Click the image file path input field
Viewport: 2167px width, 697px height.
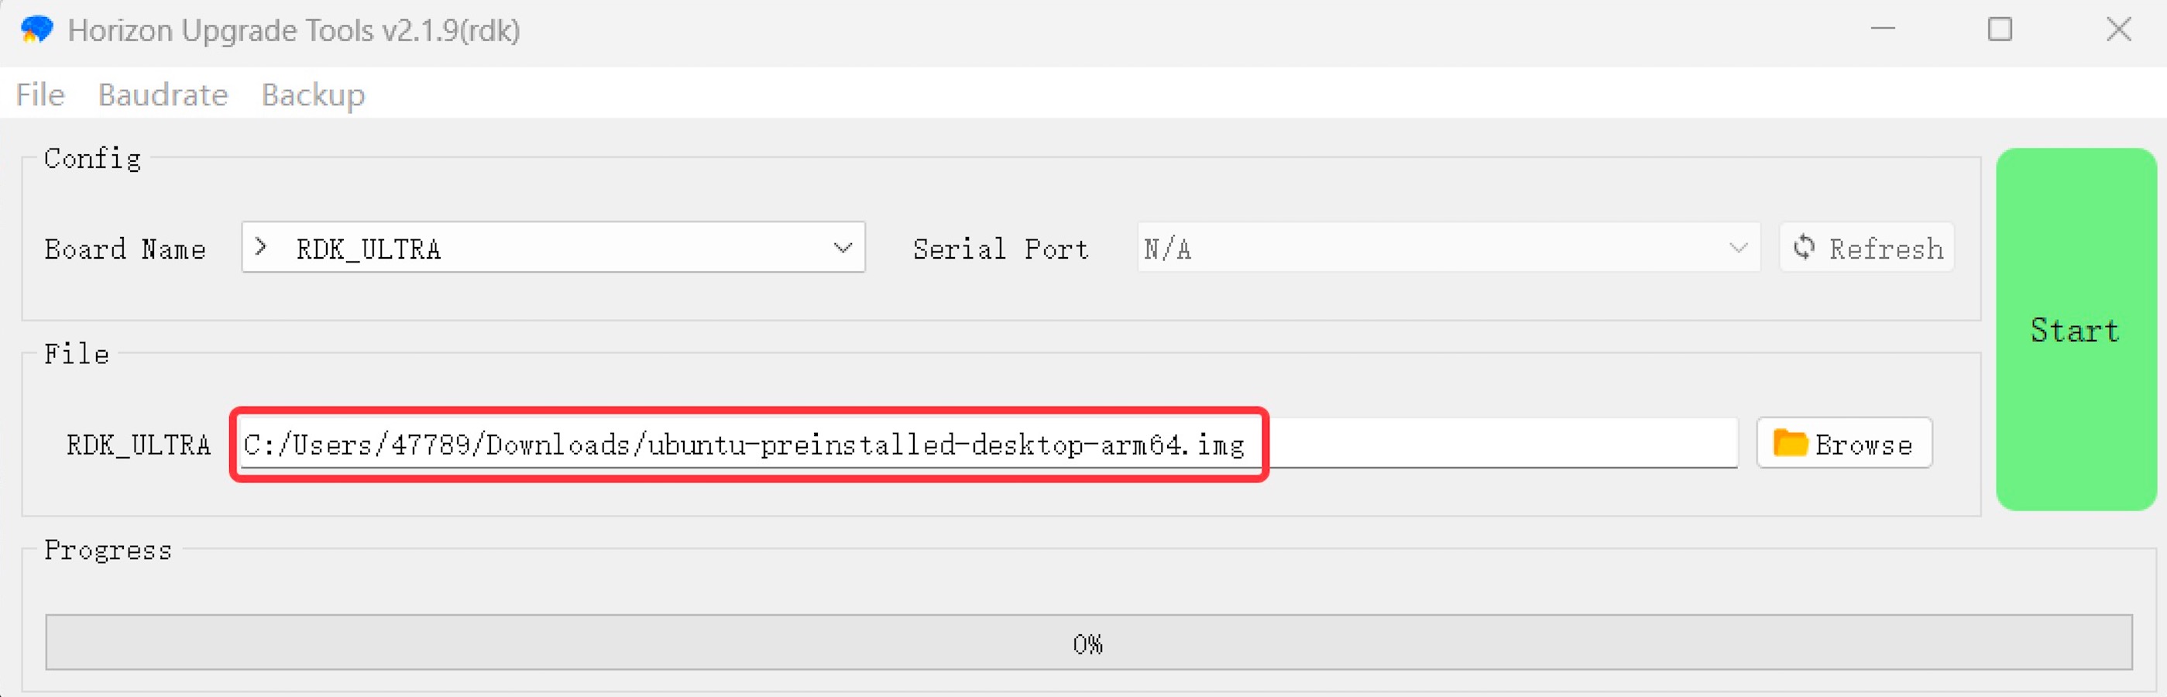(x=987, y=443)
